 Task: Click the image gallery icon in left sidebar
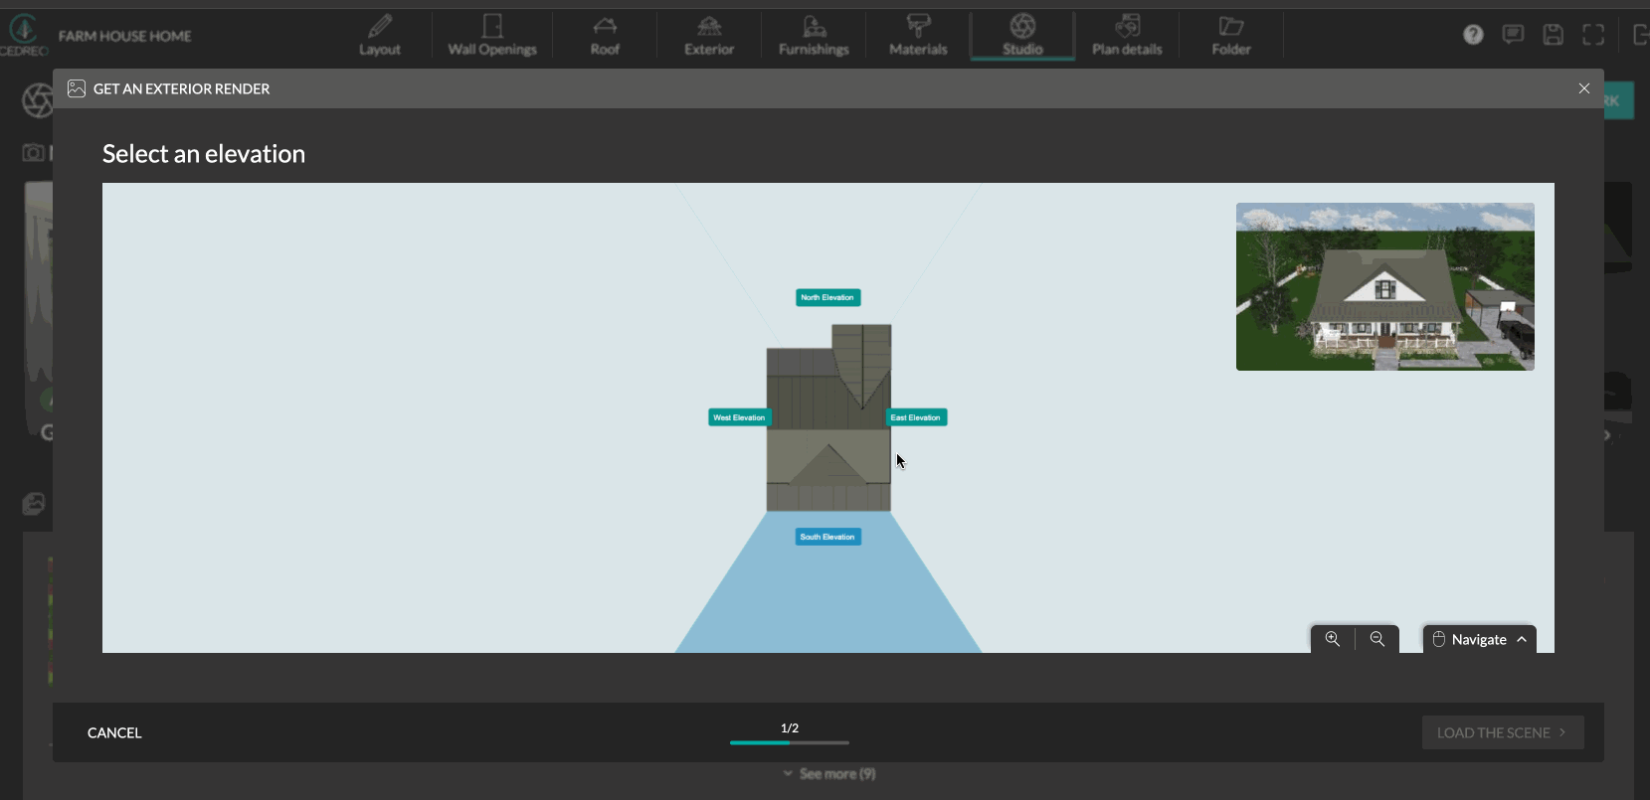click(x=34, y=505)
